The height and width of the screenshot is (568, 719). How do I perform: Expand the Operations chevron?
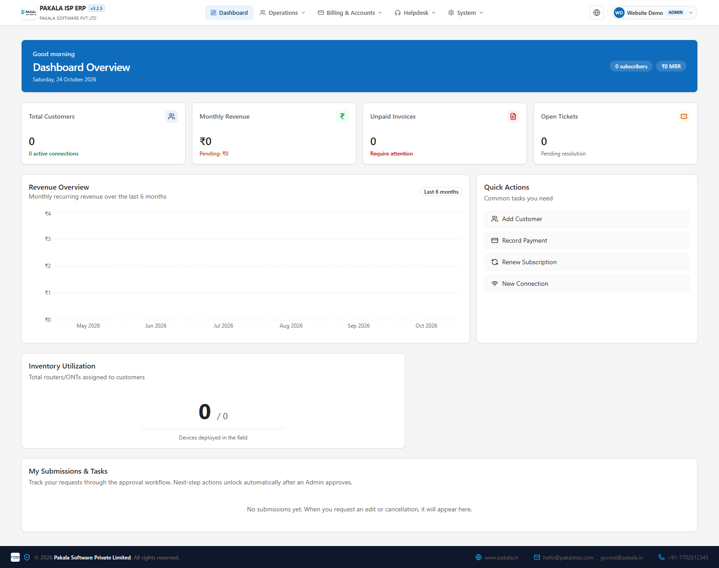[x=303, y=13]
